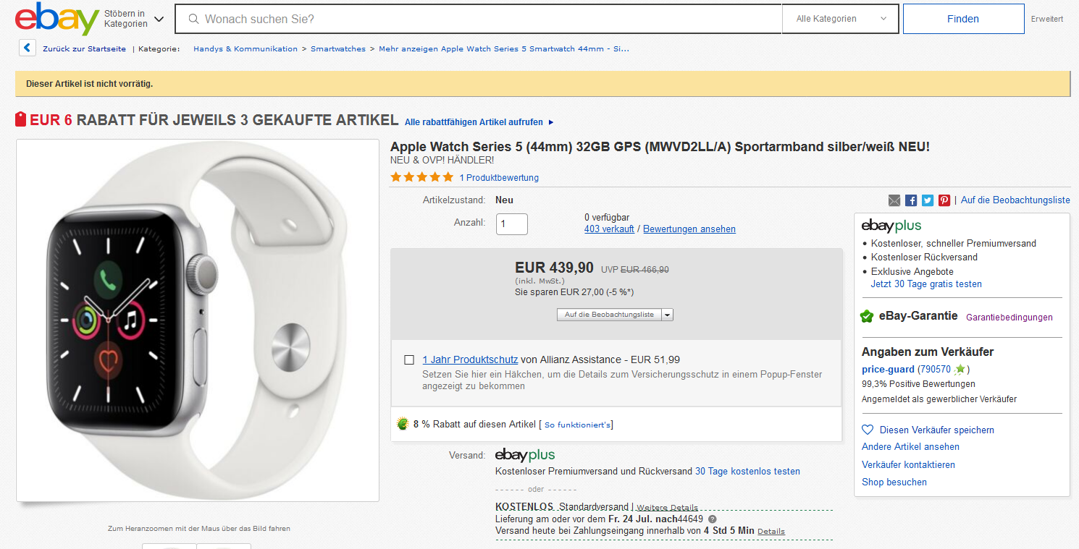This screenshot has width=1079, height=549.
Task: Open the Alle Kategorien dropdown
Action: [x=840, y=19]
